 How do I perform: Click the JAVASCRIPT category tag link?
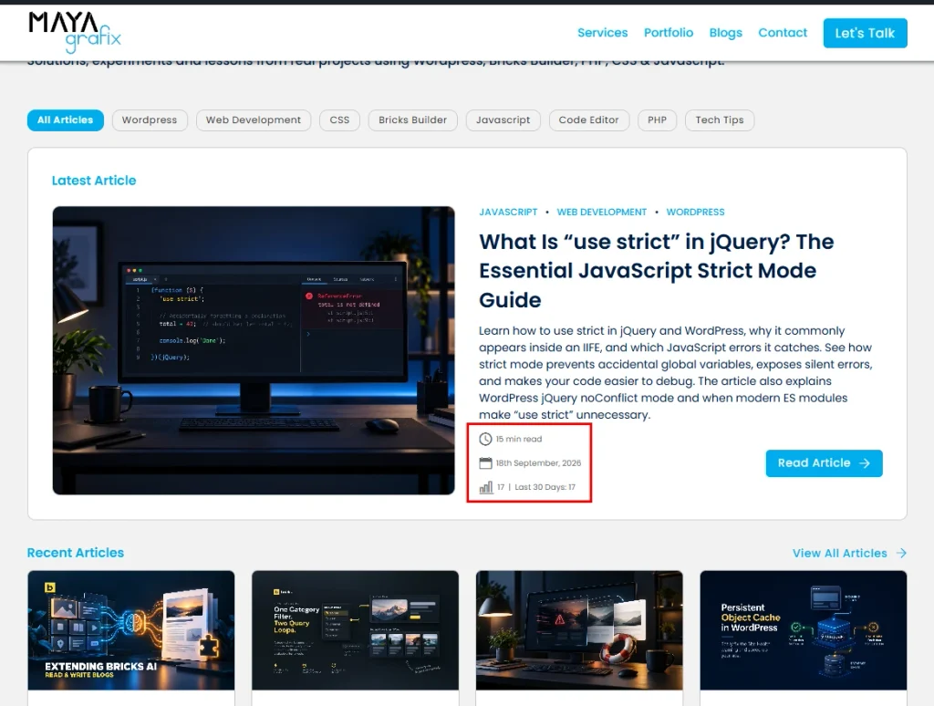(x=508, y=213)
